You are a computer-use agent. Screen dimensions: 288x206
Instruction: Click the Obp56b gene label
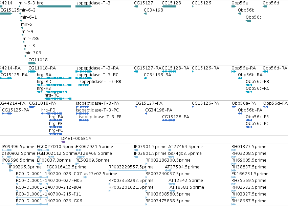pos(246,10)
